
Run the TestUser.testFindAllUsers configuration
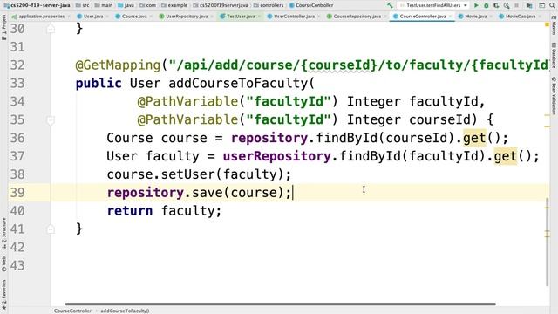pos(476,5)
